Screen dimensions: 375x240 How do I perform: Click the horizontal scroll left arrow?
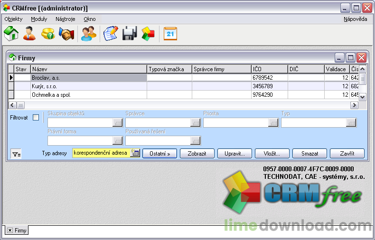tap(13, 105)
